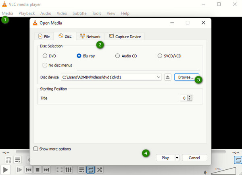Open the Help menu
242x175 pixels.
[125, 13]
